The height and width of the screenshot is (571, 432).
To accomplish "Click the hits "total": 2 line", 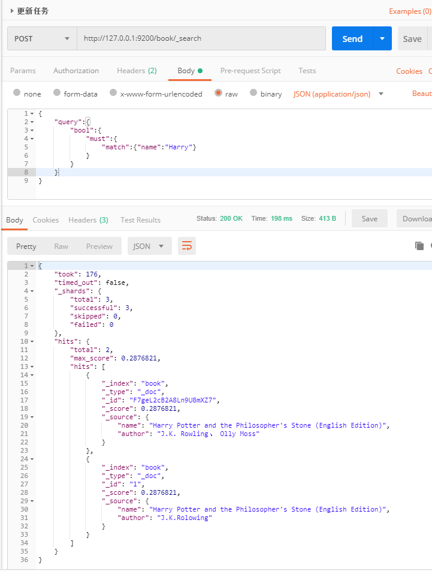I will (x=91, y=350).
